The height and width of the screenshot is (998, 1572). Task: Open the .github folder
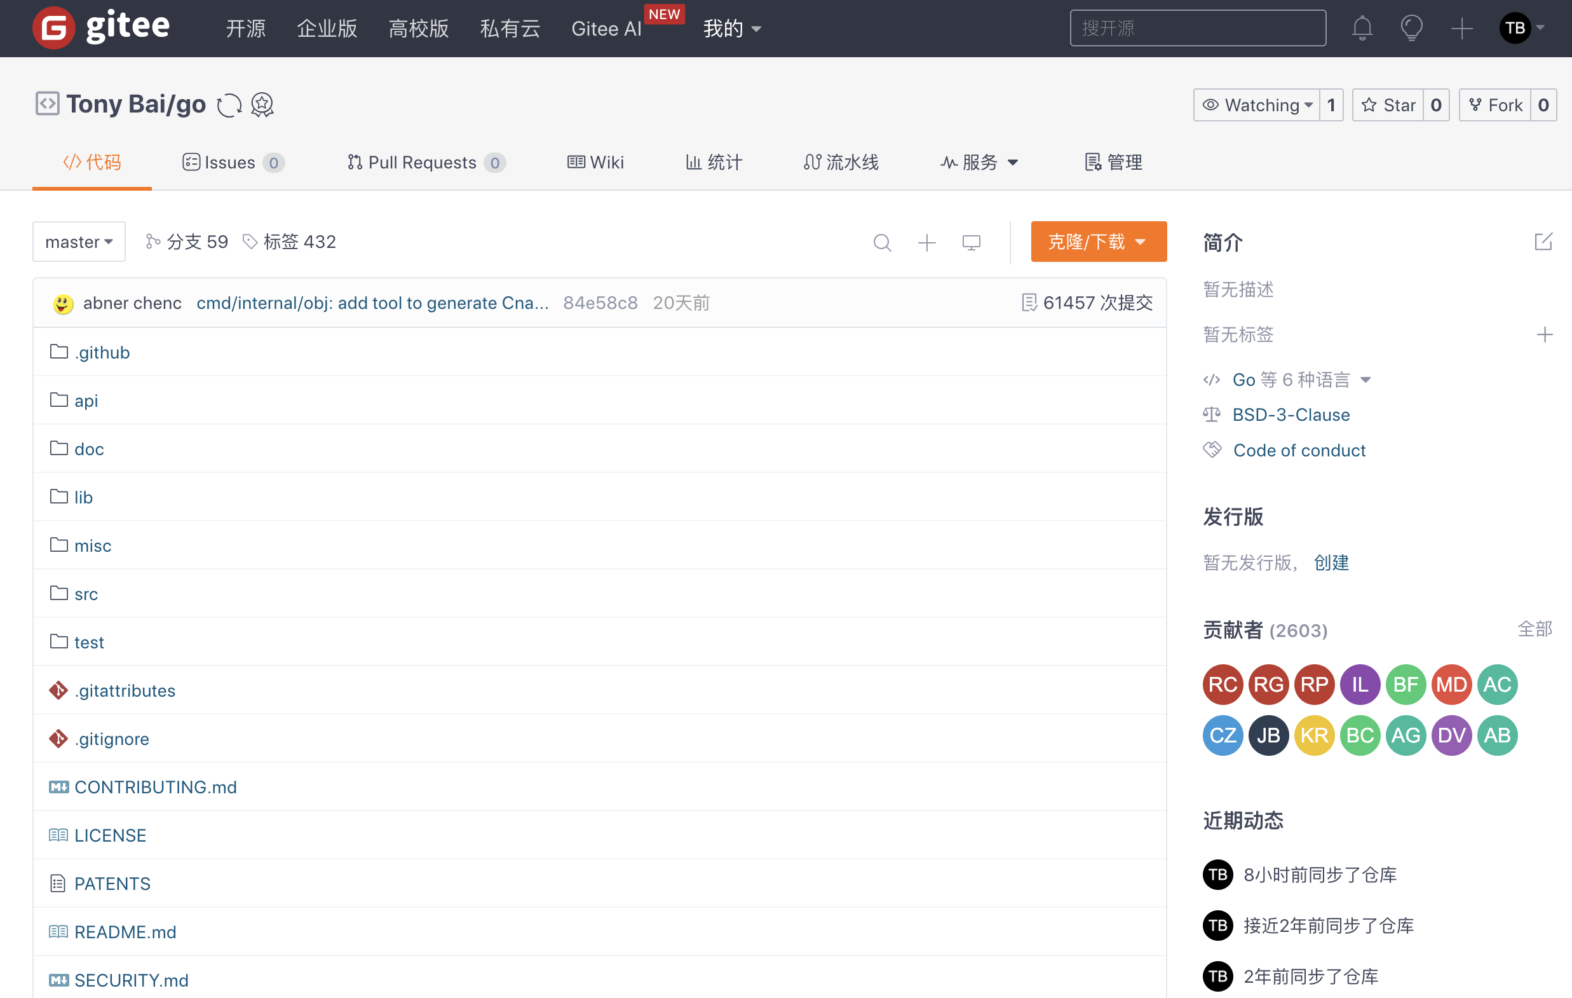click(x=102, y=352)
